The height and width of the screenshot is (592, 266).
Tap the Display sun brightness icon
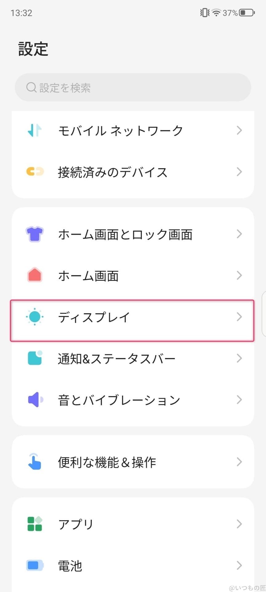pos(34,317)
